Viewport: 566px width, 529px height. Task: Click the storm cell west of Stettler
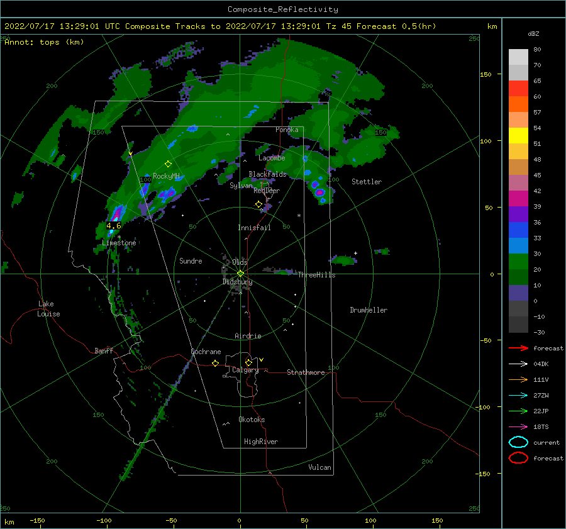(x=319, y=192)
